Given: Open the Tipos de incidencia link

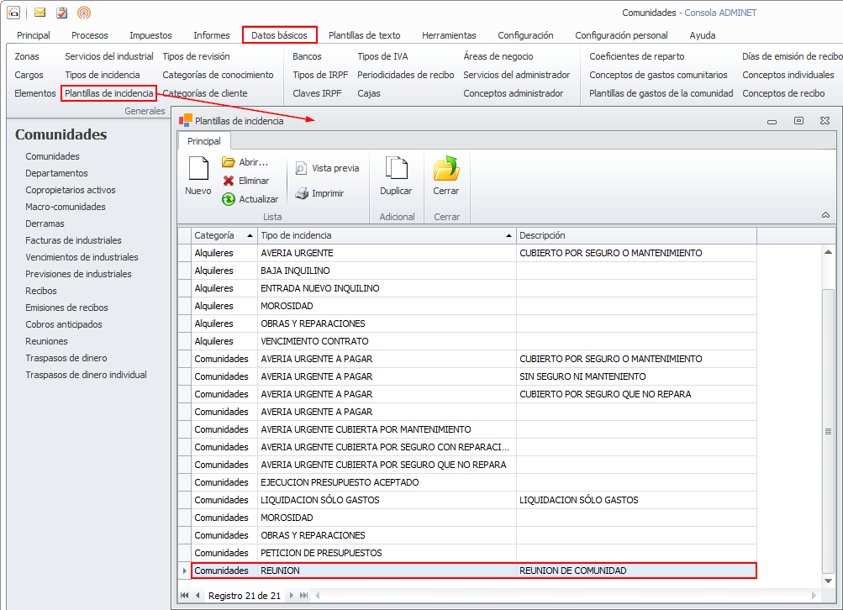Looking at the screenshot, I should pyautogui.click(x=103, y=75).
